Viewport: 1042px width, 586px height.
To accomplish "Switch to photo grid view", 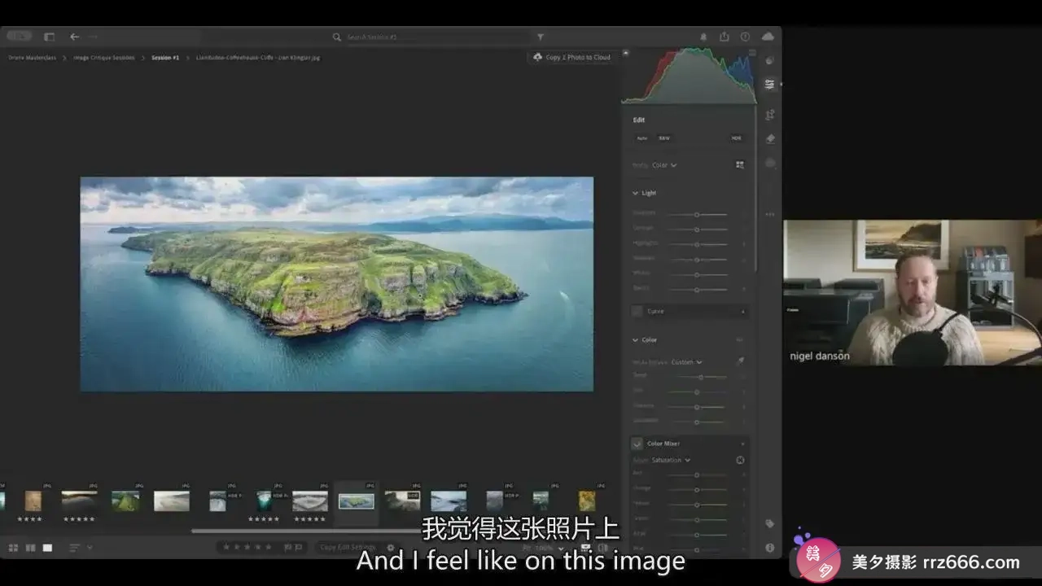I will click(13, 548).
